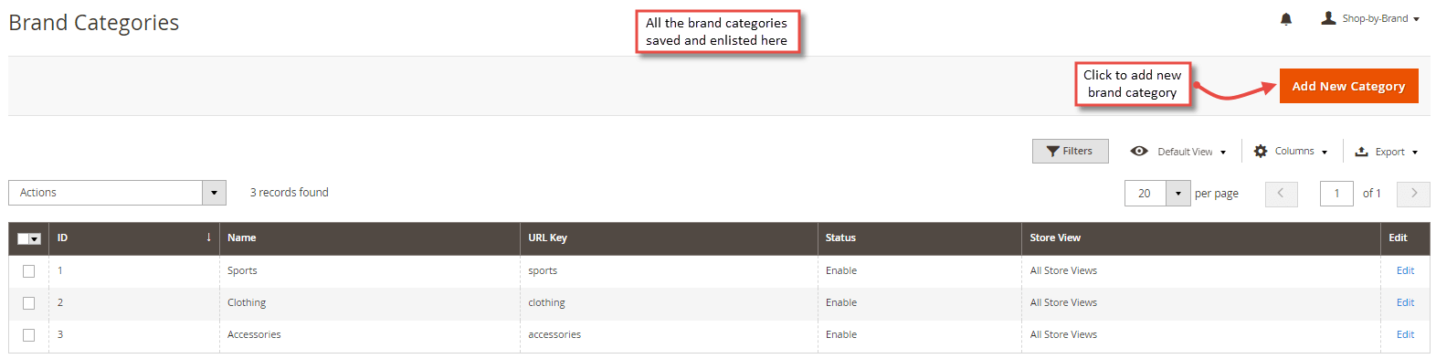
Task: Click the Export upload icon
Action: tap(1361, 152)
